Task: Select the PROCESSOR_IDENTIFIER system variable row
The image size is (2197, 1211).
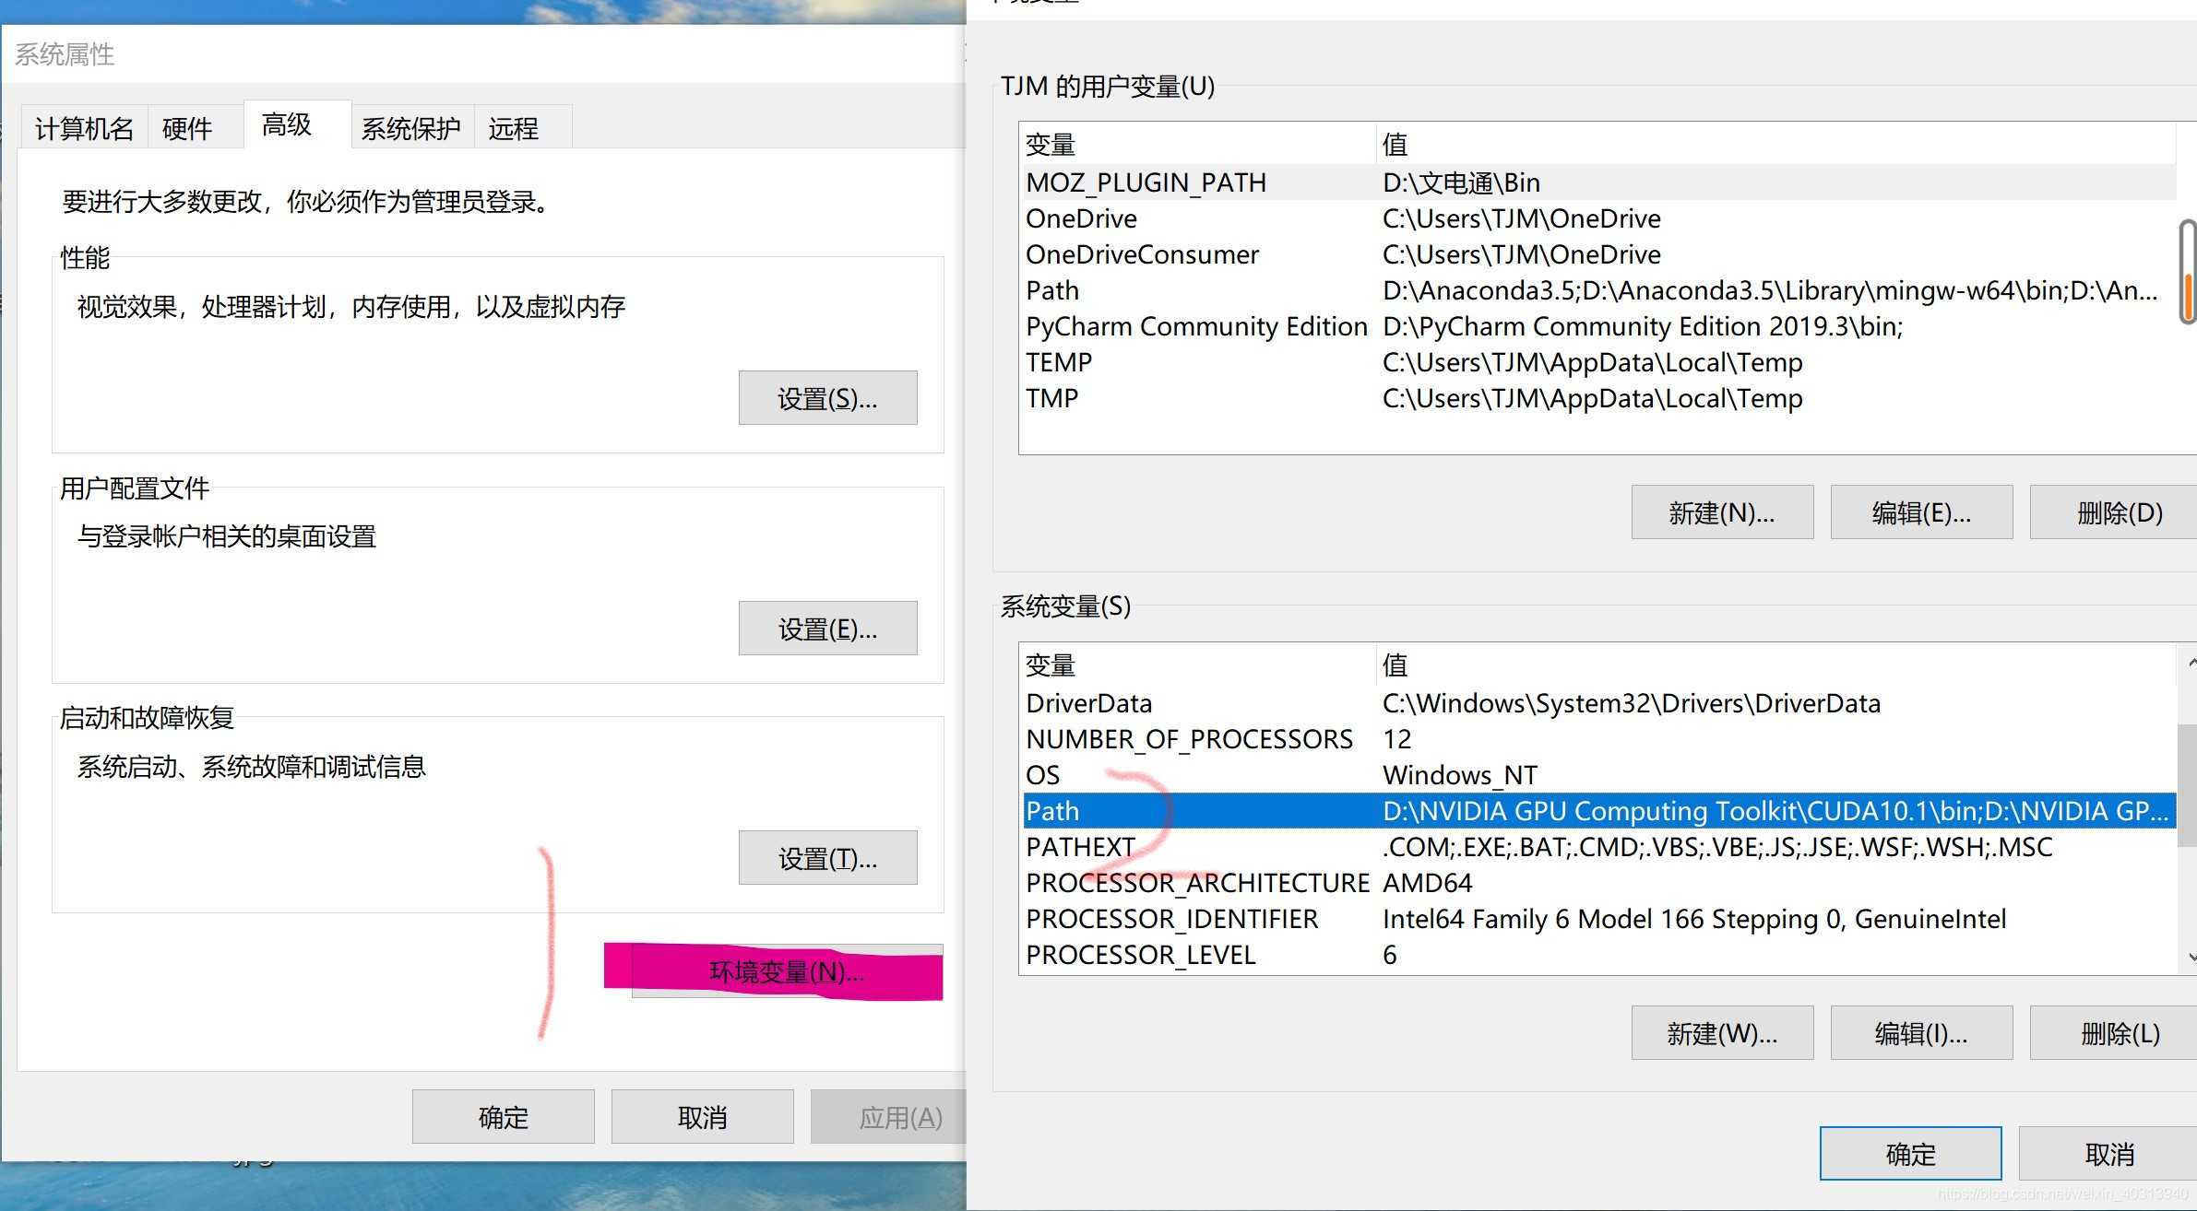Action: tap(1599, 919)
